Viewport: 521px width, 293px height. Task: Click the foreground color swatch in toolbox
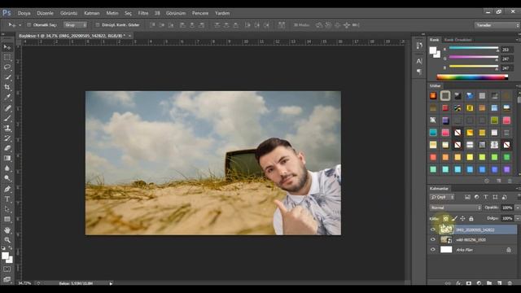5,256
